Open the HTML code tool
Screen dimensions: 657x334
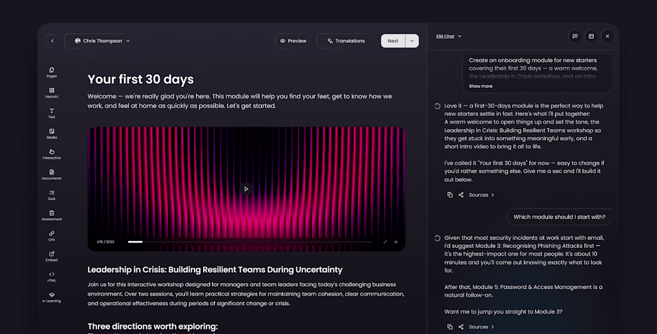51,277
